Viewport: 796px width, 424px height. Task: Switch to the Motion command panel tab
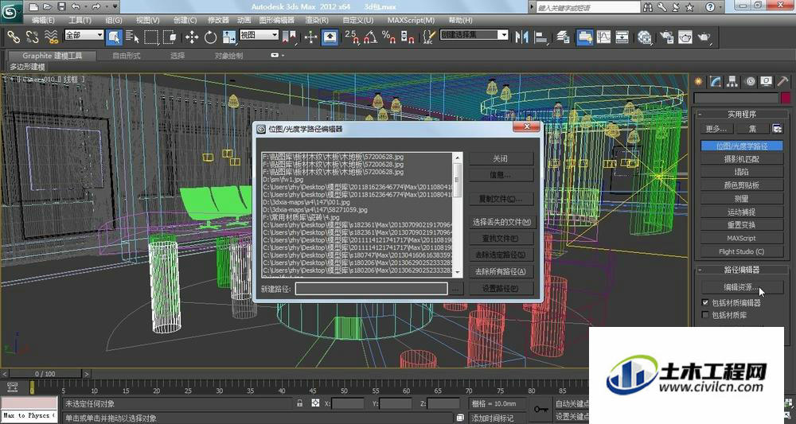click(749, 81)
